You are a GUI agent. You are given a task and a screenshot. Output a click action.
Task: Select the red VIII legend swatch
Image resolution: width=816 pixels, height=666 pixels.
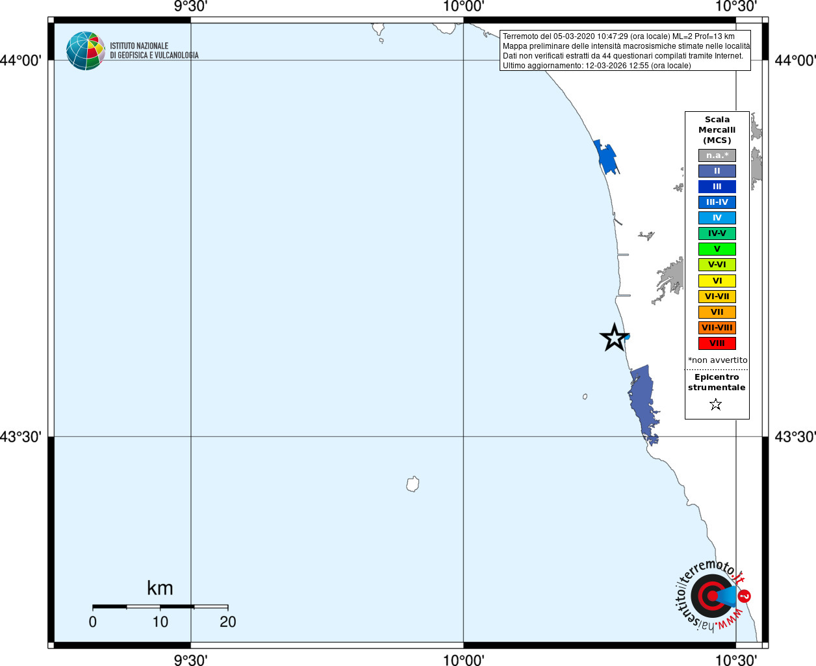717,343
